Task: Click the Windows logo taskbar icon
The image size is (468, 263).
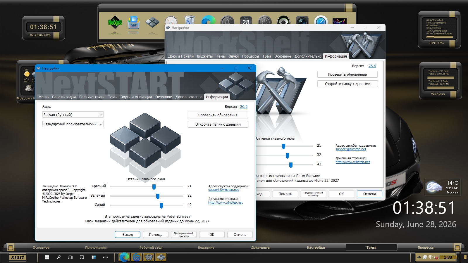Action: [47, 257]
